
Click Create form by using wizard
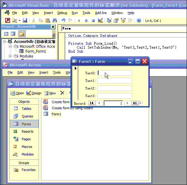coord(72,108)
